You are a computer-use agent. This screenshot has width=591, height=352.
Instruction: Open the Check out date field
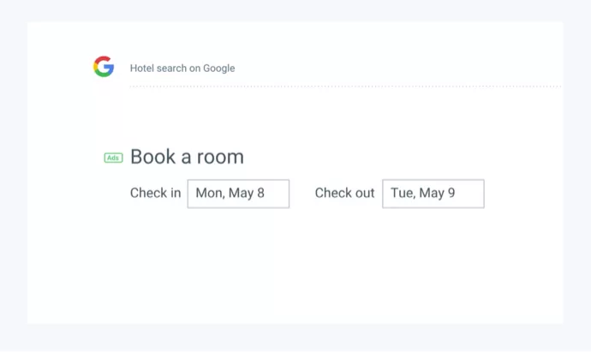[433, 194]
